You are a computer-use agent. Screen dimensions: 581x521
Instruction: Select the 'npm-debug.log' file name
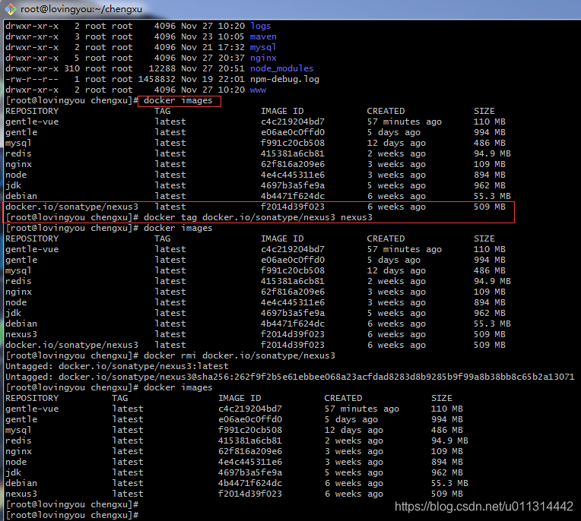pyautogui.click(x=284, y=79)
